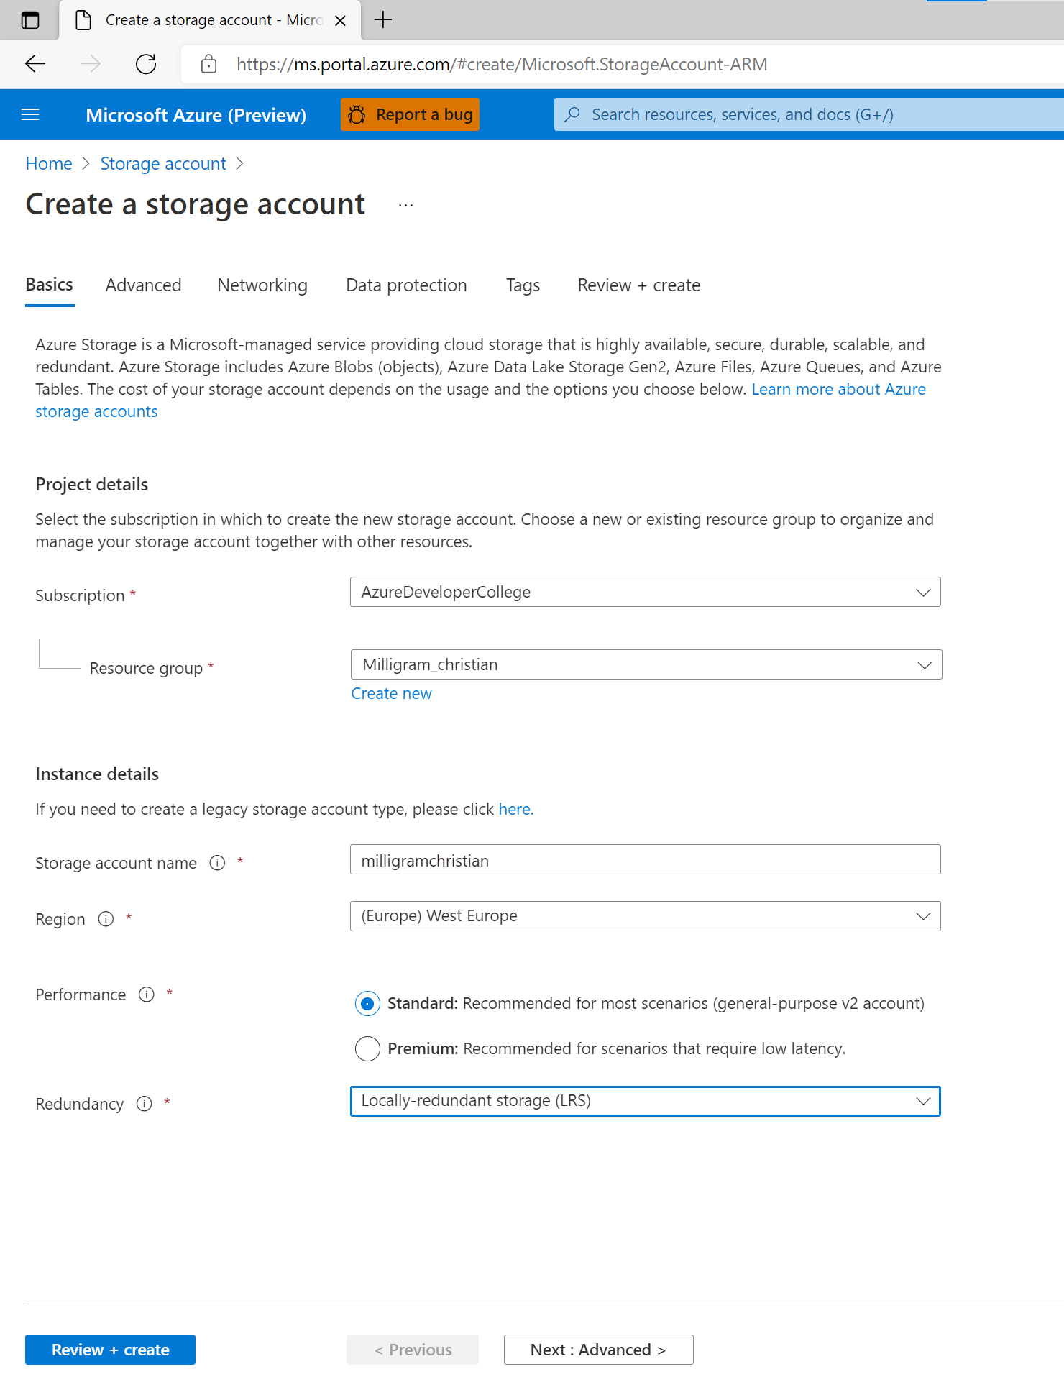
Task: Click the new tab plus icon
Action: point(383,20)
